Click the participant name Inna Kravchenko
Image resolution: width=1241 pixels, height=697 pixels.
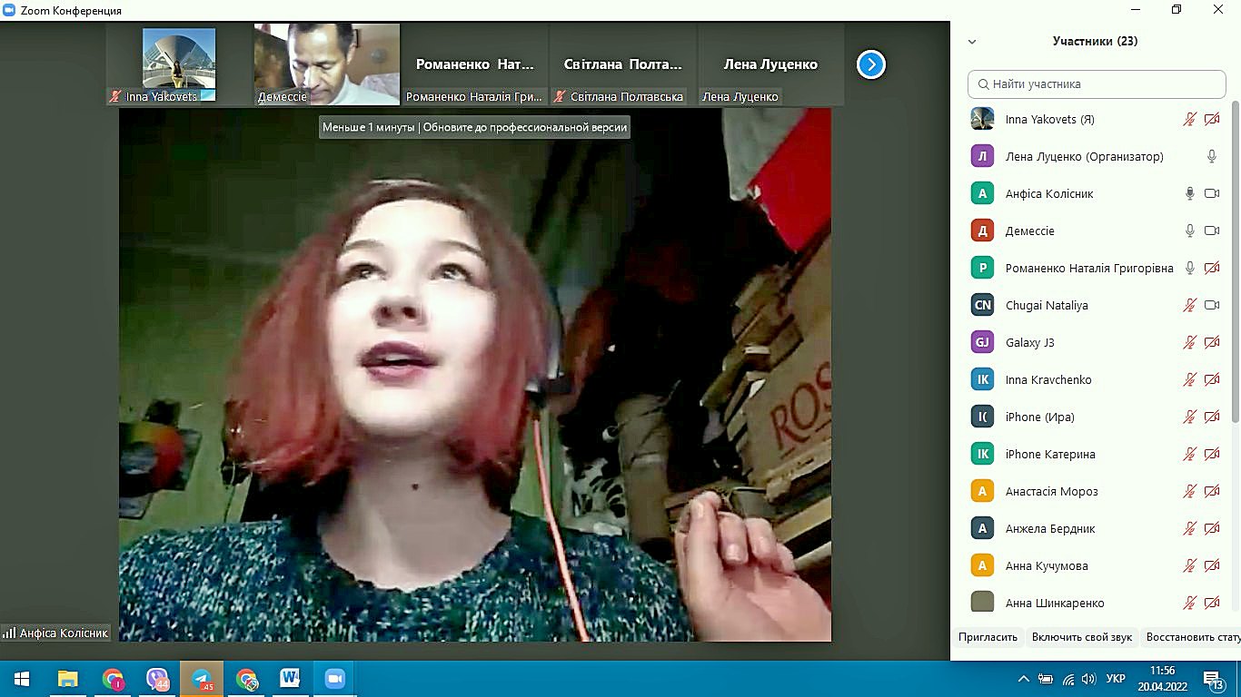click(x=1048, y=379)
